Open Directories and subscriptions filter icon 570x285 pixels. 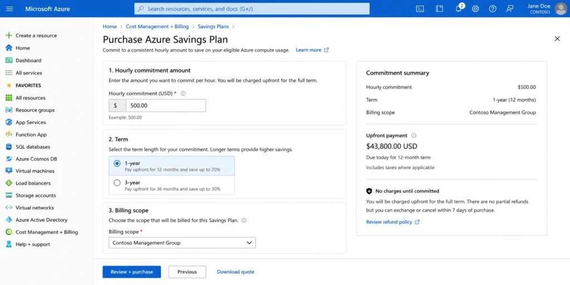coord(440,9)
